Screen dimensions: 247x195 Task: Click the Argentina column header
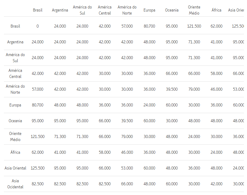pyautogui.click(x=60, y=10)
